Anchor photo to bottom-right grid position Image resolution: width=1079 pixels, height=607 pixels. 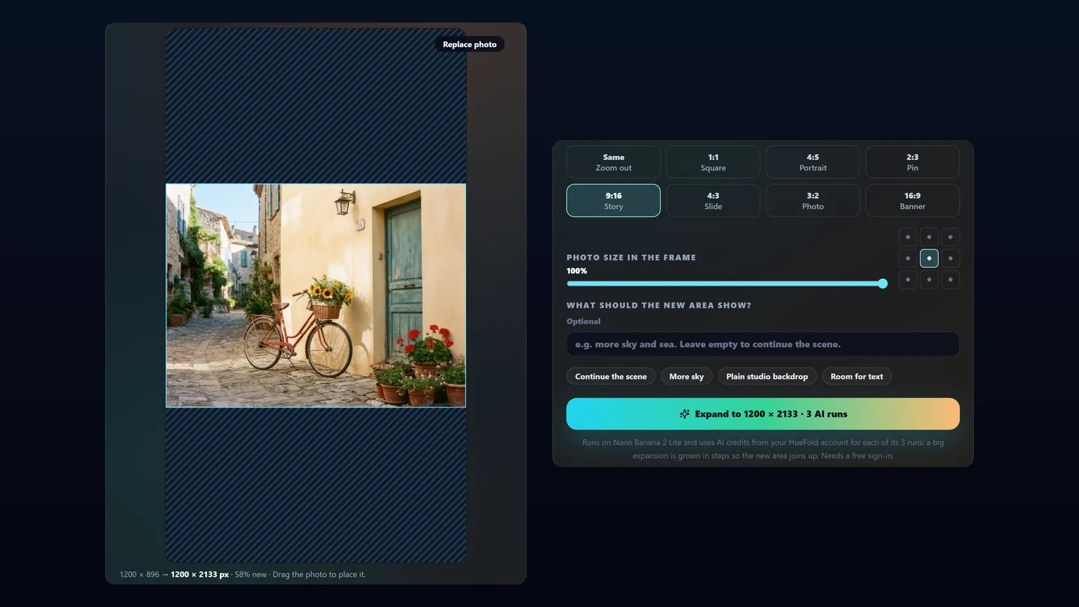951,279
